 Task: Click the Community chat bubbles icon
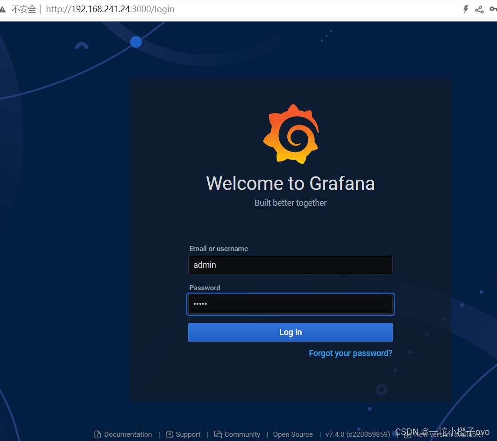pyautogui.click(x=218, y=434)
